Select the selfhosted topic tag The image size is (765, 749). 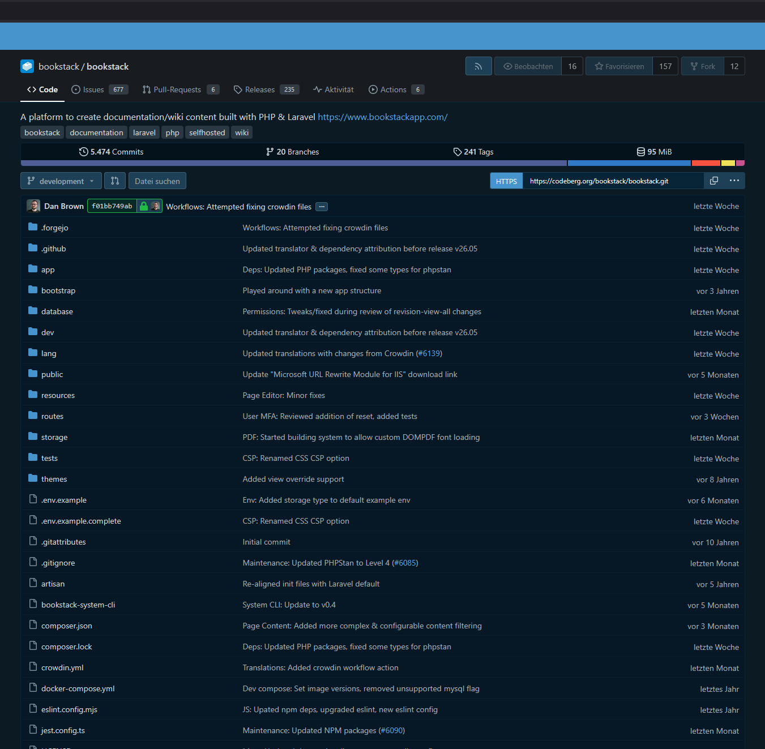207,132
